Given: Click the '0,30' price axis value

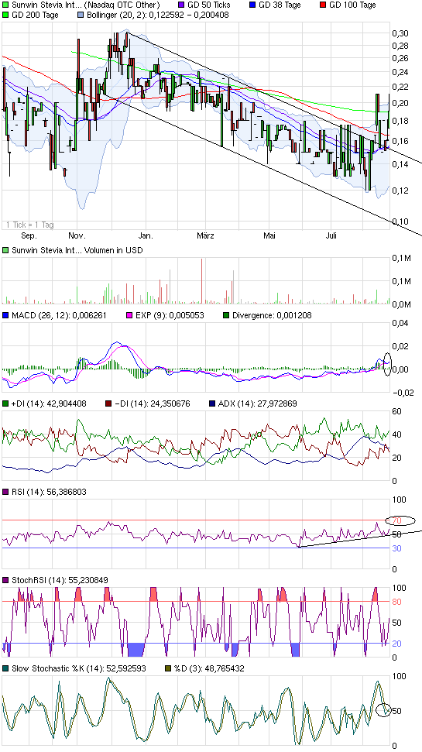Looking at the screenshot, I should pos(401,33).
